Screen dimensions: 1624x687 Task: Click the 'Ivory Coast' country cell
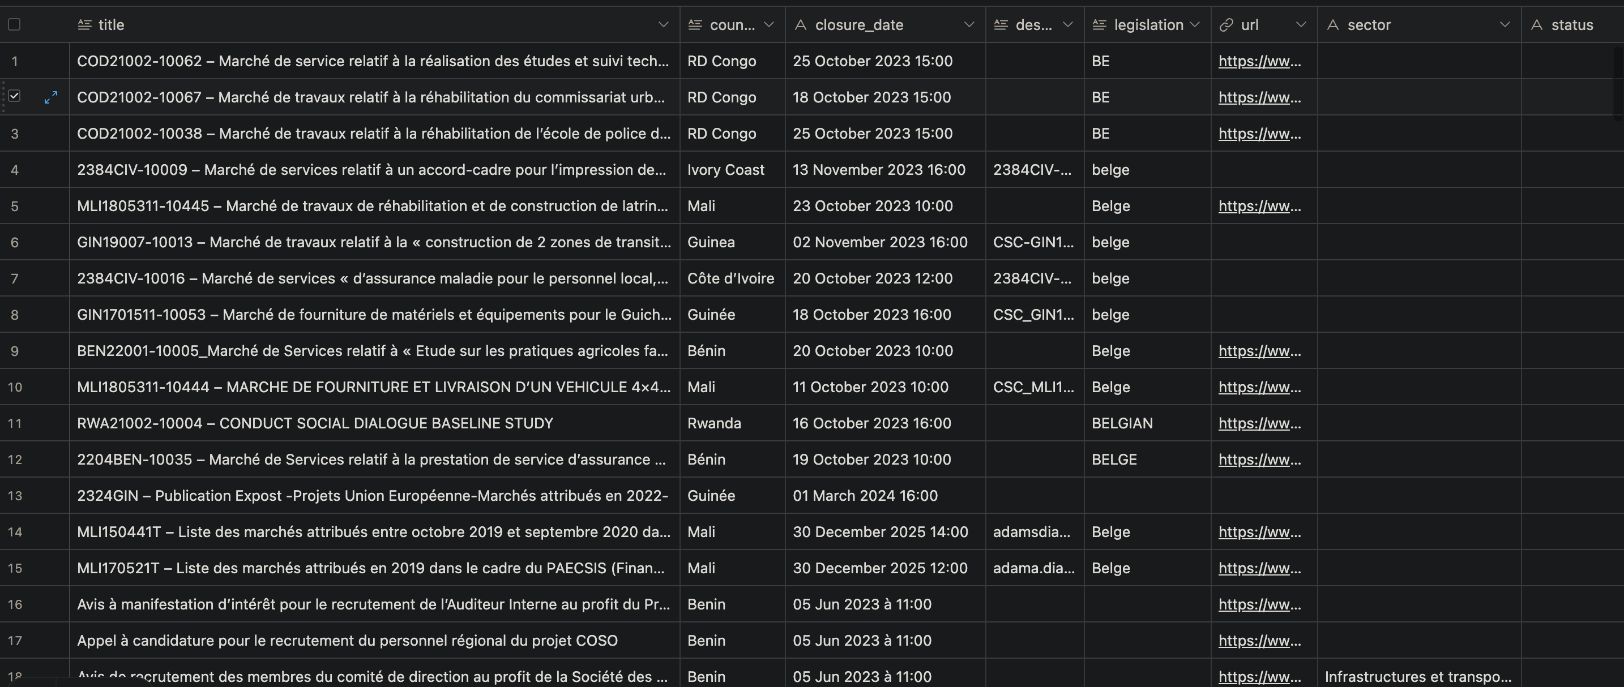pos(733,170)
